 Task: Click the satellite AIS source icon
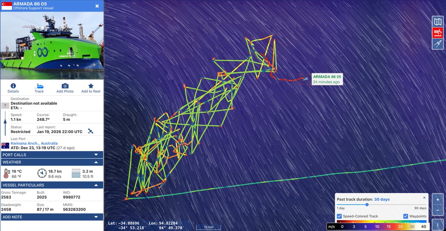(x=90, y=131)
